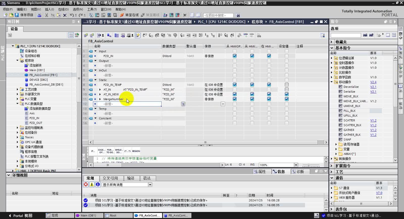
Task: Click the open project icon
Action: click(x=11, y=15)
